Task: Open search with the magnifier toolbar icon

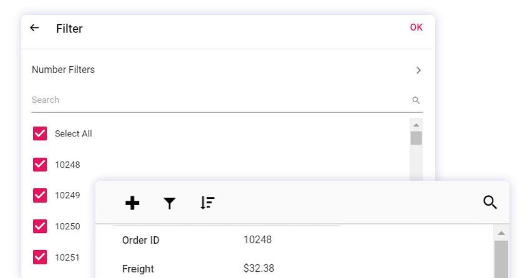Action: (490, 203)
